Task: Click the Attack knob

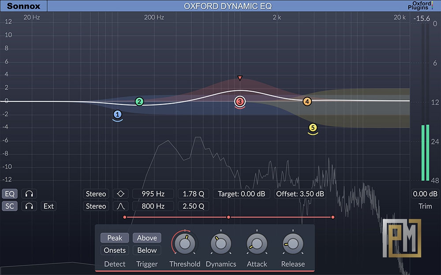Action: (257, 244)
